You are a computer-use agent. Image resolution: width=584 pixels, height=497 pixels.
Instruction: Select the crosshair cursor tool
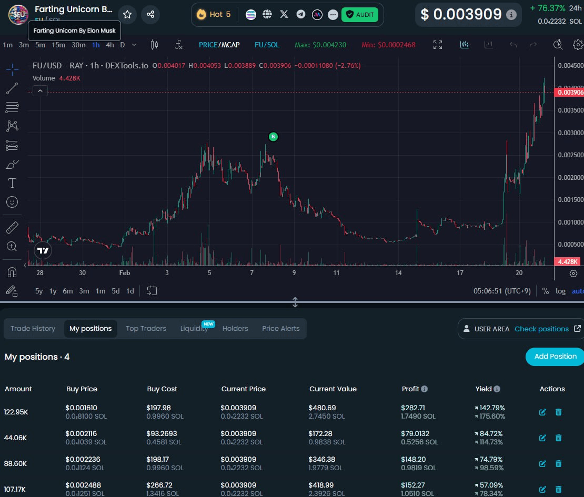(x=12, y=69)
